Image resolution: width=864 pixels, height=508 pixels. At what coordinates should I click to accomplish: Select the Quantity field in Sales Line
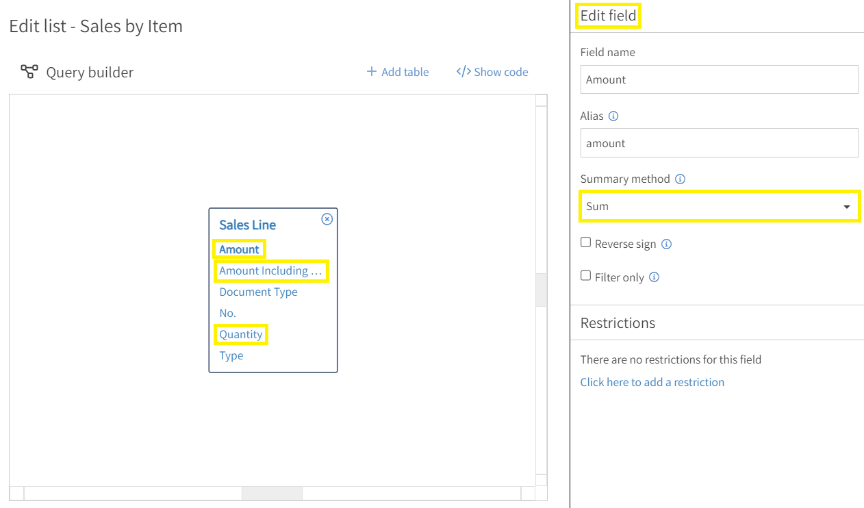pos(240,333)
